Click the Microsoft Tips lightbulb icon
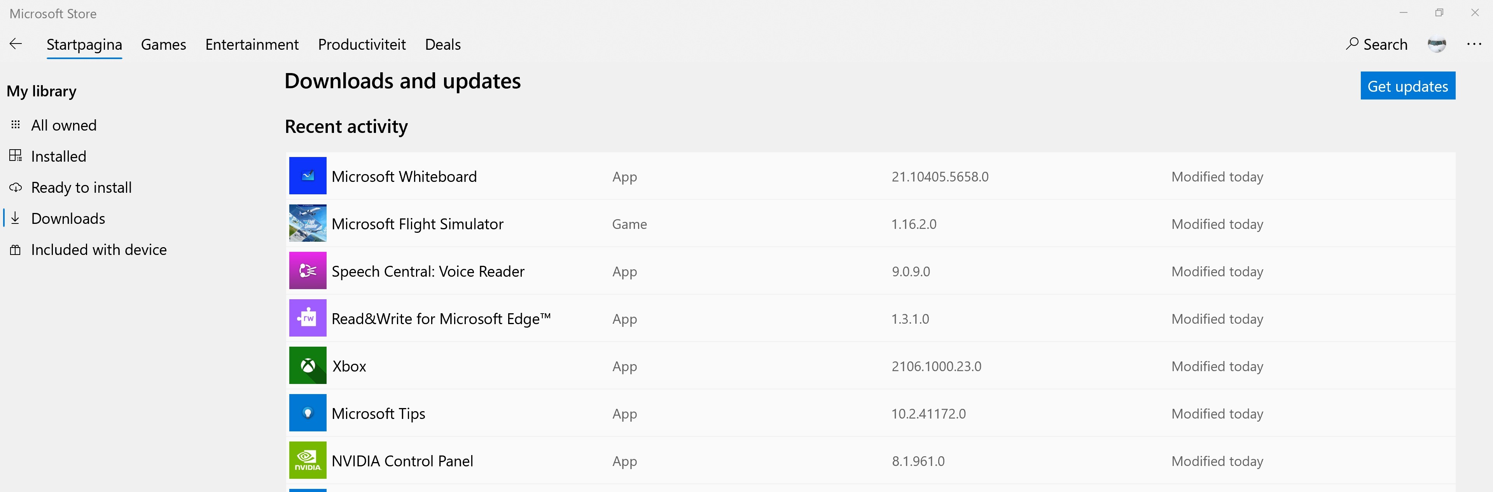This screenshot has width=1493, height=492. coord(308,413)
